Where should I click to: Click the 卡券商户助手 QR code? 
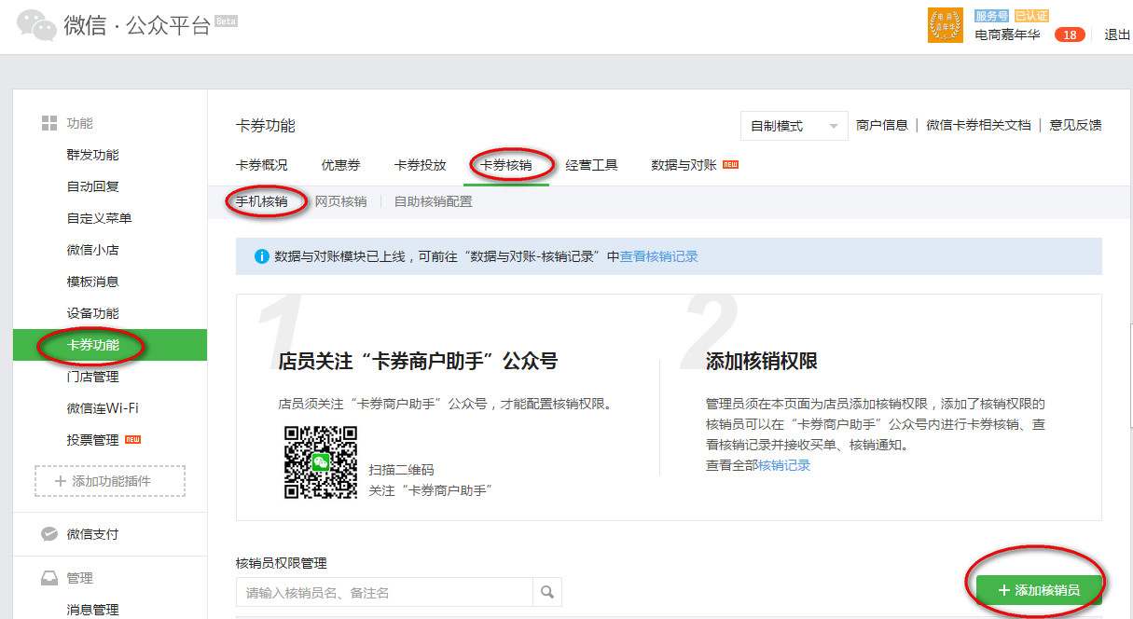pyautogui.click(x=321, y=462)
